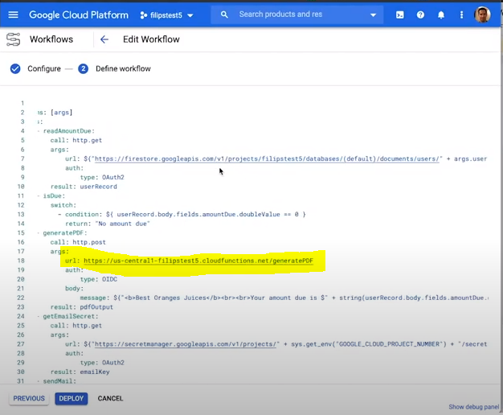Click 'type: OIDC' line
Image resolution: width=503 pixels, height=415 pixels.
point(99,279)
